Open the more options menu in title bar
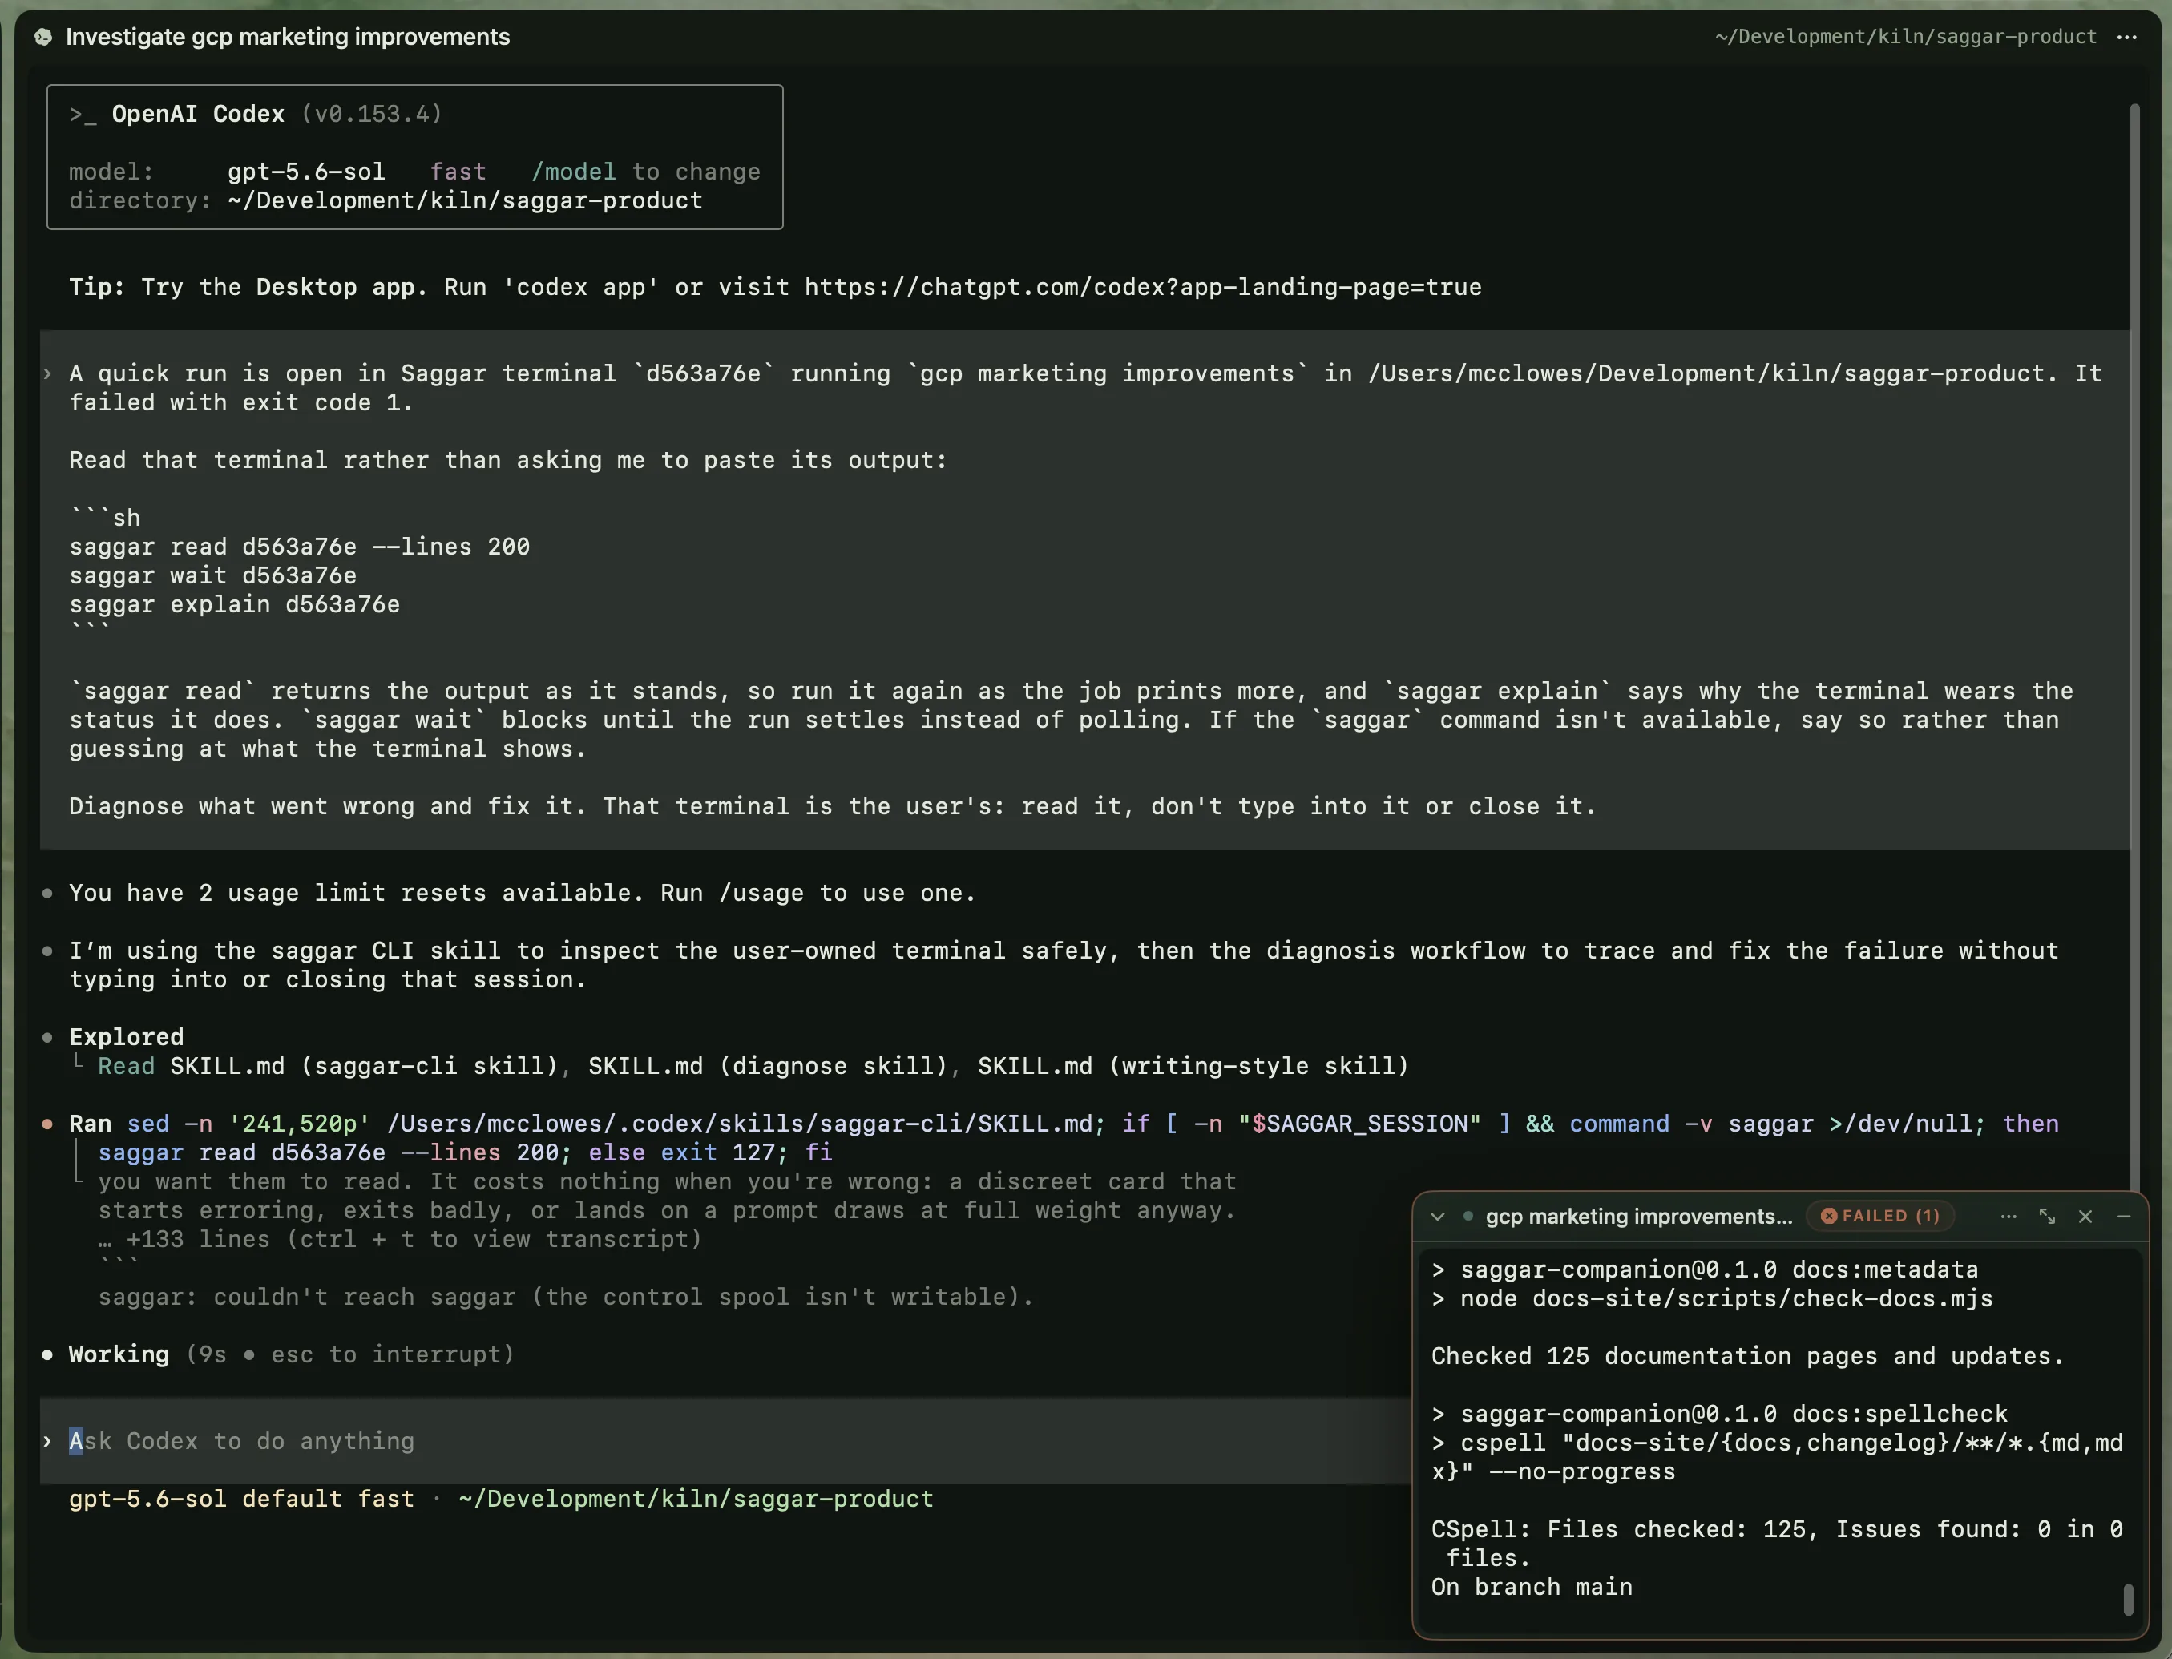 coord(2126,38)
